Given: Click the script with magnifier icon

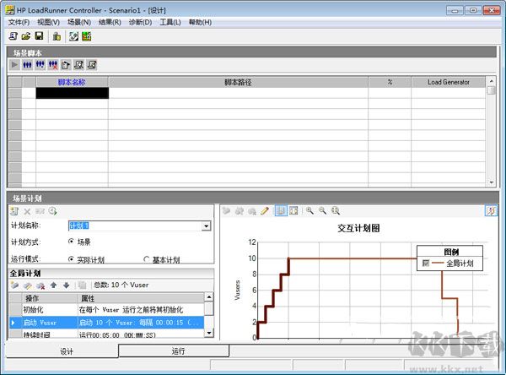Looking at the screenshot, I should tap(78, 65).
